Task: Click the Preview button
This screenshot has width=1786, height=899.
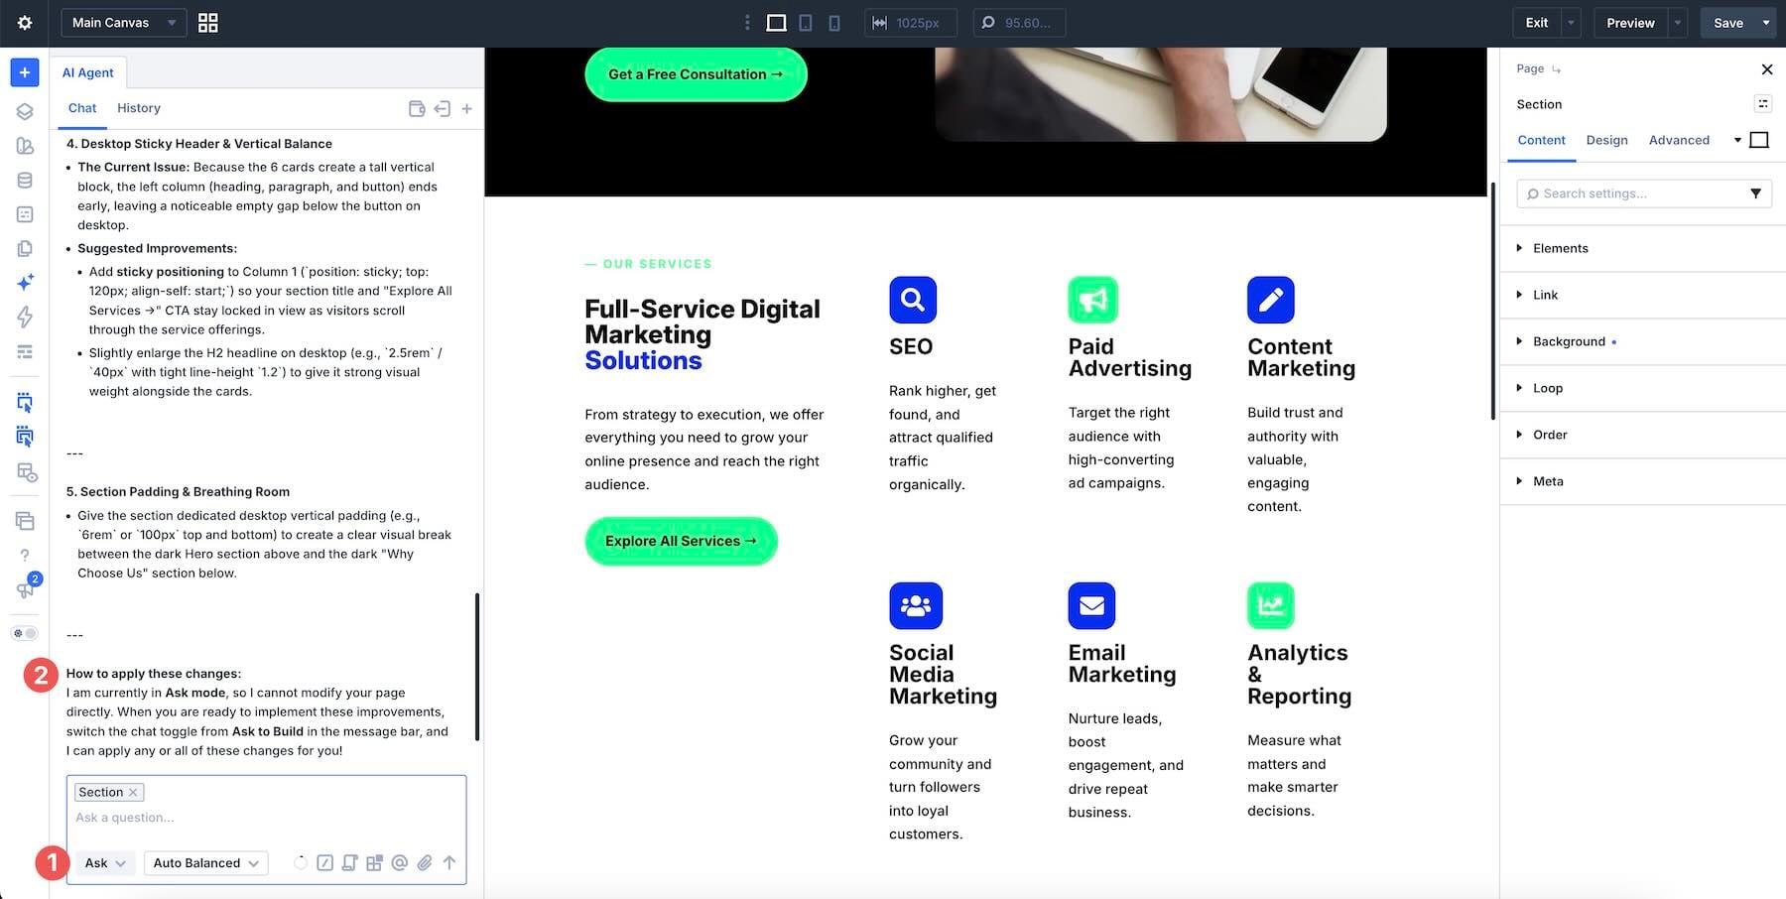Action: tap(1630, 23)
